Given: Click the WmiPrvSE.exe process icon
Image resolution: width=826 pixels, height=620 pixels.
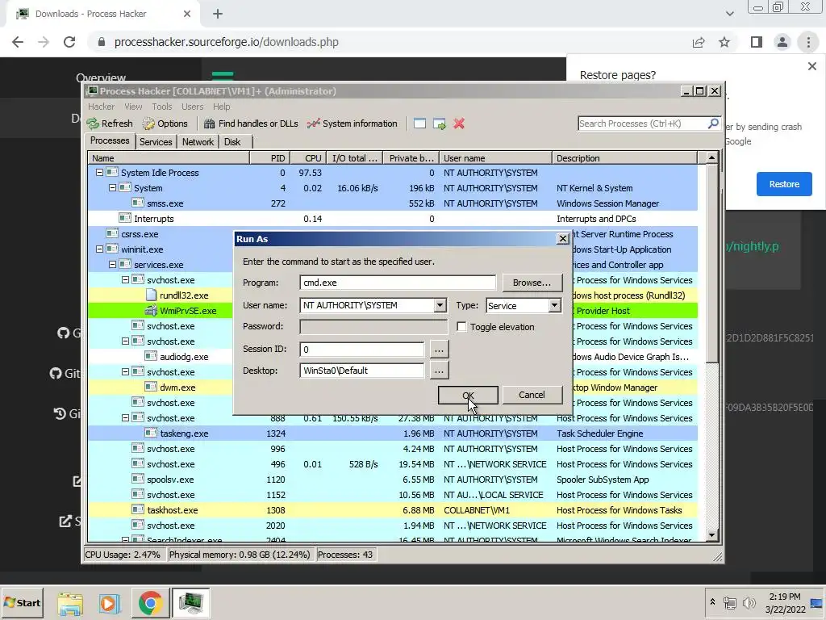Looking at the screenshot, I should pyautogui.click(x=151, y=311).
